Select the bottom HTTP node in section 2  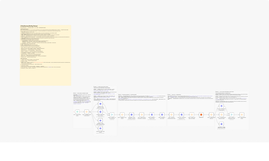coord(100,128)
